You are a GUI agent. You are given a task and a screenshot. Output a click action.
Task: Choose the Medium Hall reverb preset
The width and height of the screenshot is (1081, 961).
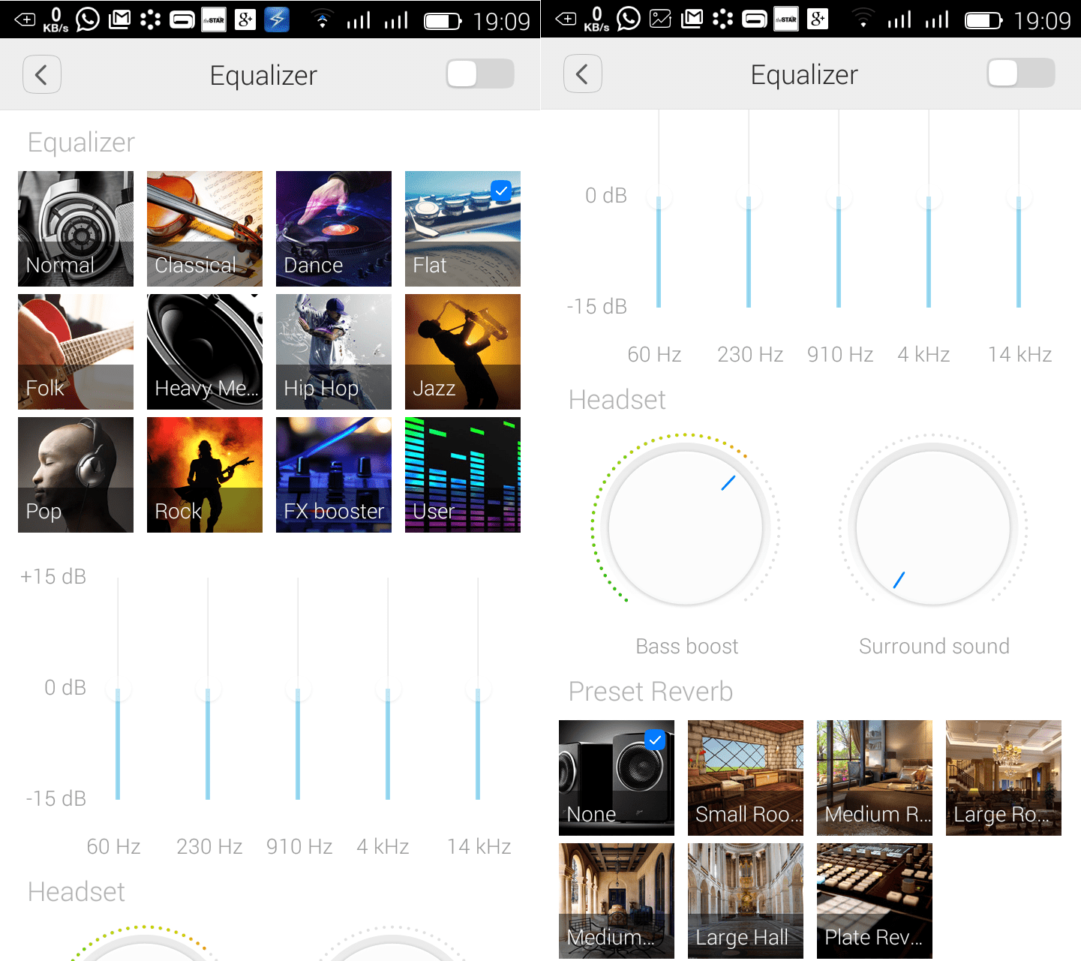coord(617,901)
